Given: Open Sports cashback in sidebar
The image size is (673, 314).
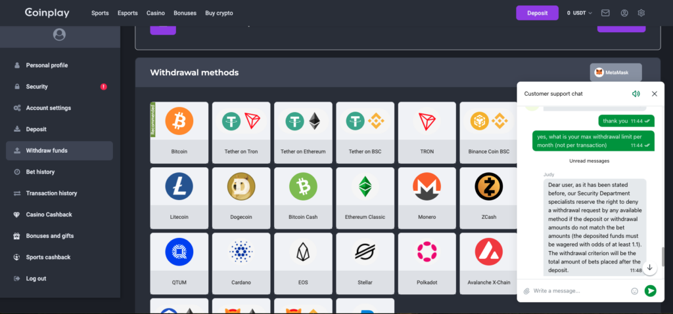Looking at the screenshot, I should (59, 257).
